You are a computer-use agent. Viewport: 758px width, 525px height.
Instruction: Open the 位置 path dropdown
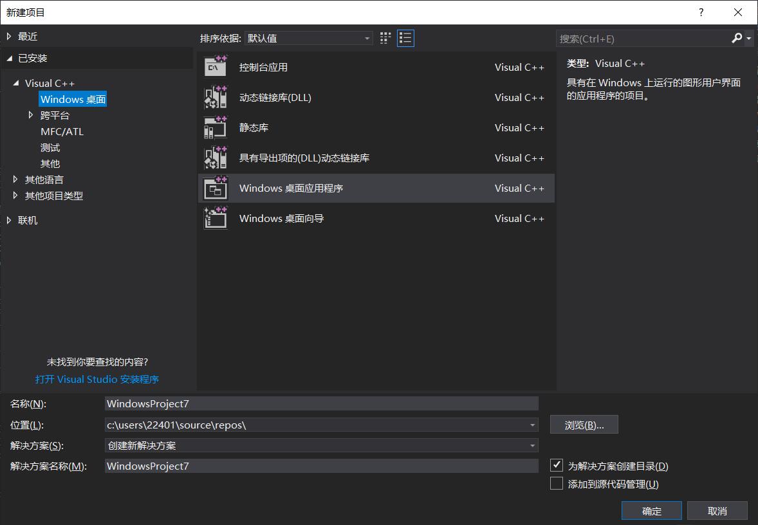(532, 425)
